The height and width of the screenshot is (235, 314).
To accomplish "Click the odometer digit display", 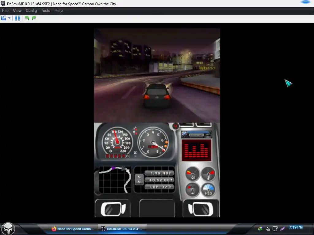I will (x=117, y=156).
